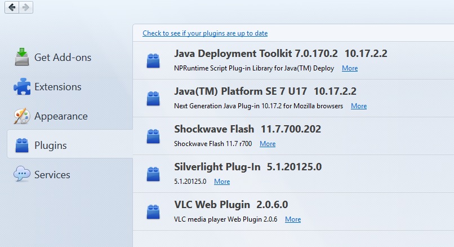This screenshot has width=454, height=247.
Task: Open More link for Shockwave Flash
Action: pyautogui.click(x=268, y=143)
